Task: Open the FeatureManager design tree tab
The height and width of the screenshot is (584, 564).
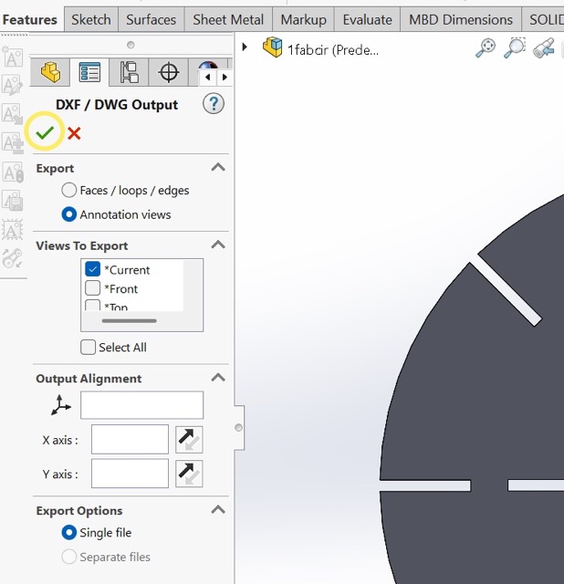Action: (51, 72)
